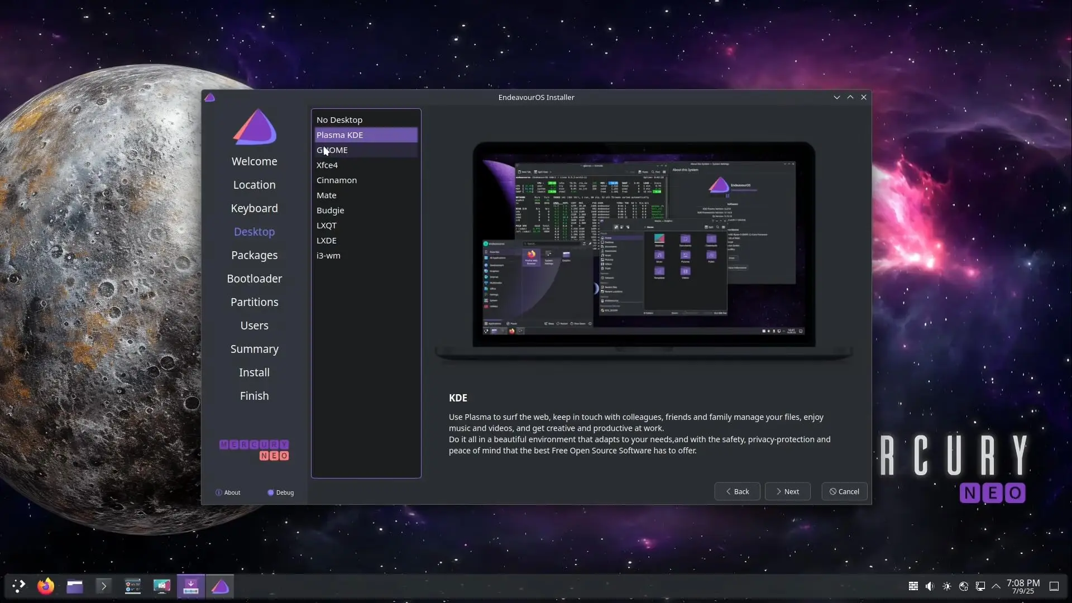Image resolution: width=1072 pixels, height=603 pixels.
Task: Click the Finish step in sidebar
Action: point(255,396)
